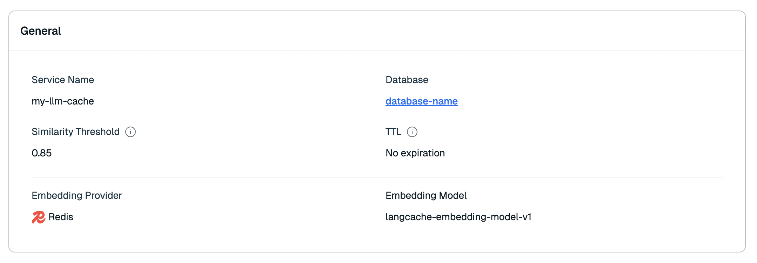Select the langcache-embedding-model-v1 model name
The width and height of the screenshot is (757, 263).
click(x=458, y=217)
